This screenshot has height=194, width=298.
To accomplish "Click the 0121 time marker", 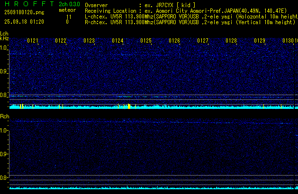I will coord(33,41).
